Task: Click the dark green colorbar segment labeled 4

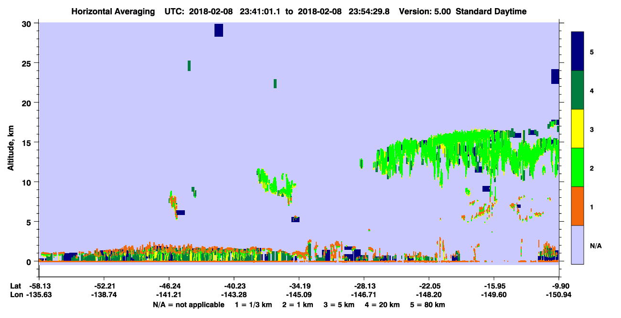Action: (x=578, y=90)
